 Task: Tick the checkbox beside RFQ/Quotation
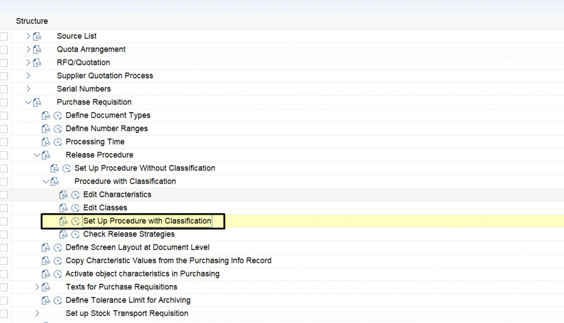[x=4, y=63]
